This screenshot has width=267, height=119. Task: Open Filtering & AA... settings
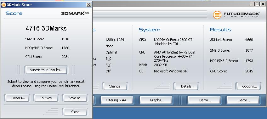(117, 100)
